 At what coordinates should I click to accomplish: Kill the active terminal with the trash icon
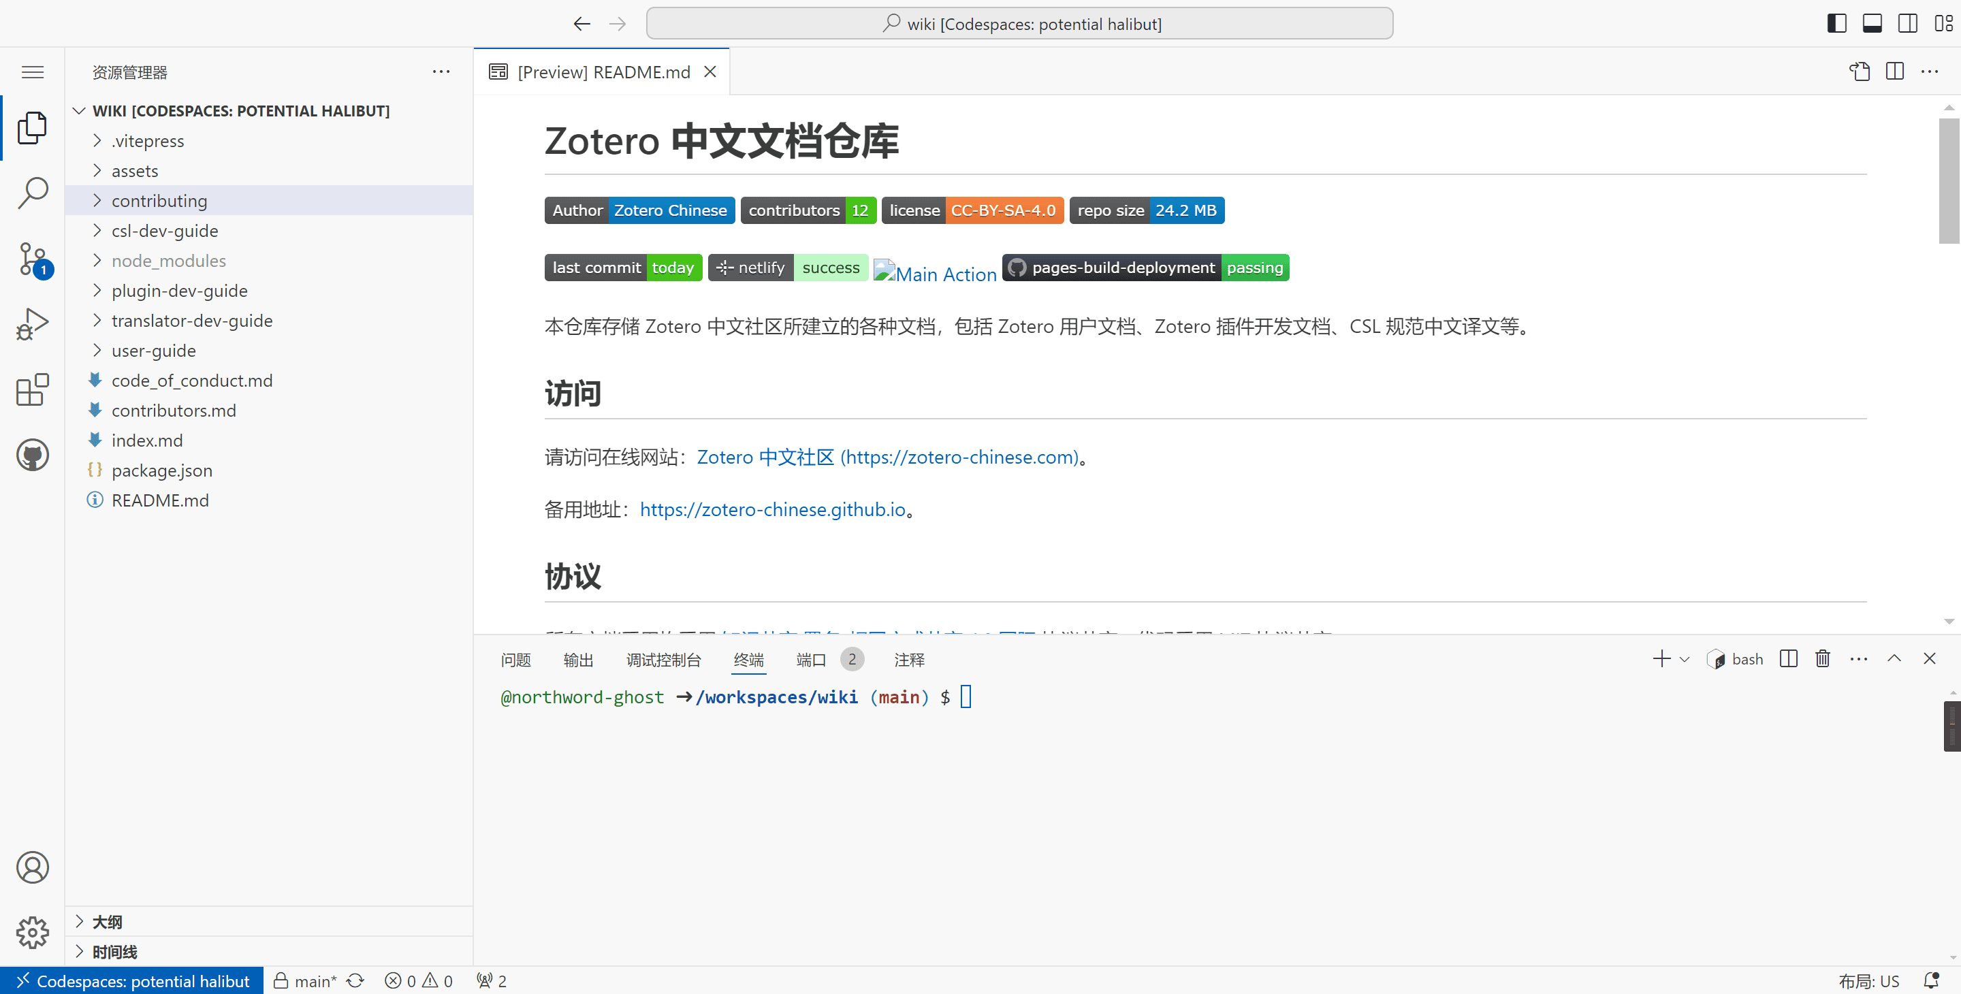(1823, 658)
